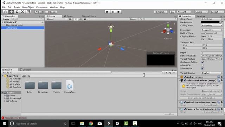Search by label in Project panel
This screenshot has height=127, width=225.
tap(170, 73)
